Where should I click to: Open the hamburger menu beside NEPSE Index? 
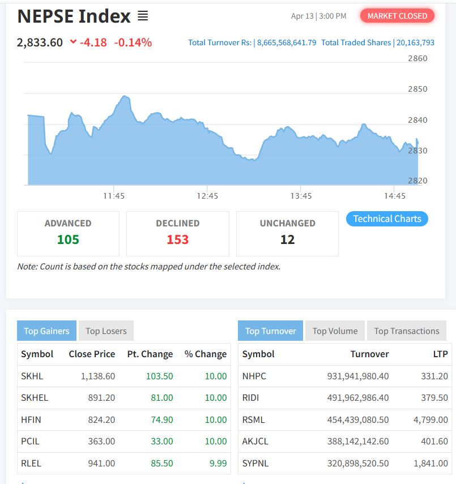pos(143,16)
